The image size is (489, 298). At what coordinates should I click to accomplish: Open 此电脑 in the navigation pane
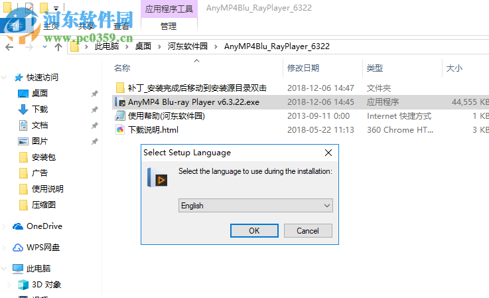[x=38, y=268]
